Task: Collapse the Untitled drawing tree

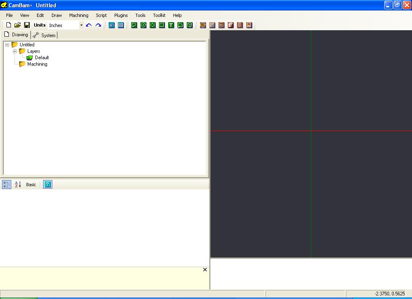Action: [7, 45]
